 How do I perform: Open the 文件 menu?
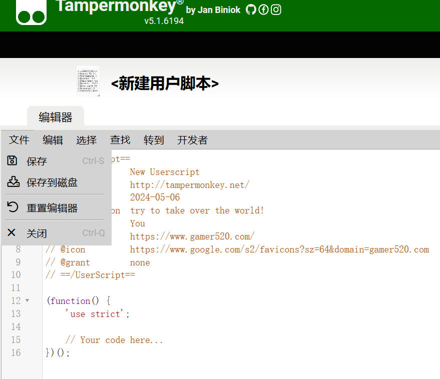click(x=19, y=140)
